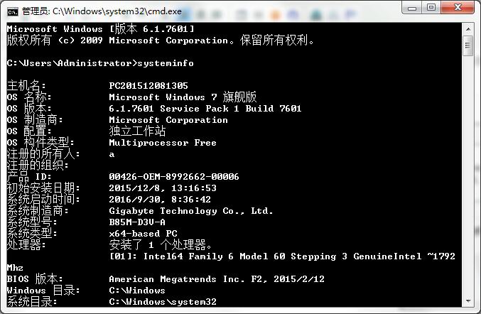The image size is (481, 314).
Task: Click the Intel64 Family 6 Model 60 line
Action: click(x=282, y=256)
